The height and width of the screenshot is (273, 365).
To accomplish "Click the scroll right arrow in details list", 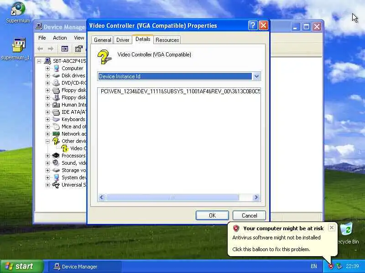I will [x=256, y=197].
